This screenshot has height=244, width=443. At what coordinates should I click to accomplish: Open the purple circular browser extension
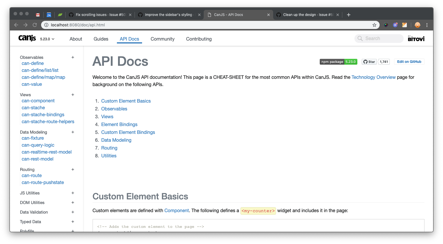(x=395, y=25)
